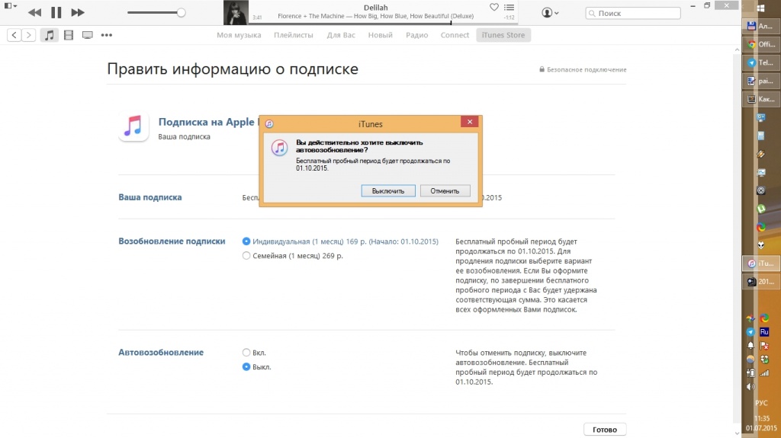The image size is (781, 438).
Task: Click the Подписка на Apple heading
Action: click(208, 122)
